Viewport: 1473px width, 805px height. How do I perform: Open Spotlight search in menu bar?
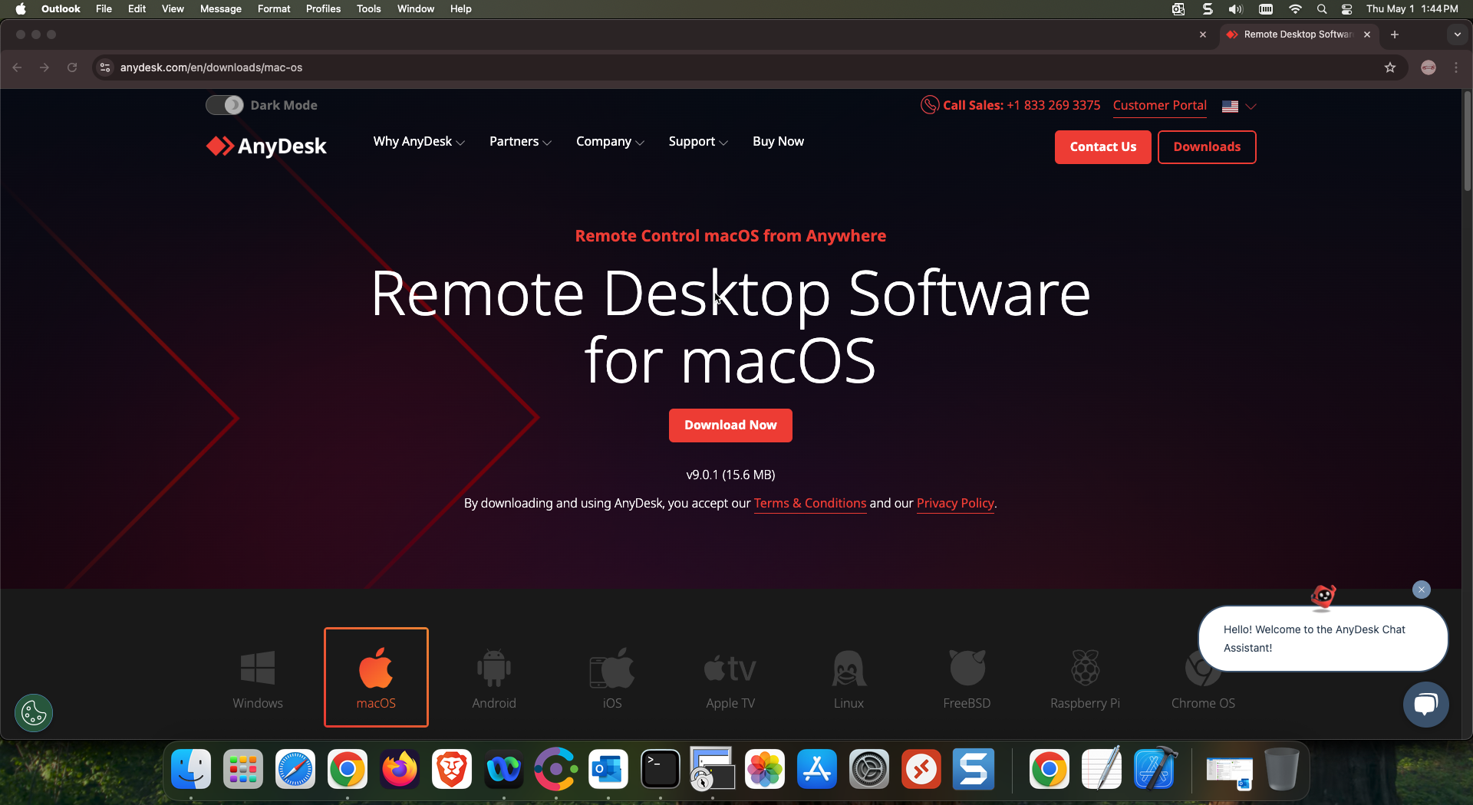(1322, 9)
